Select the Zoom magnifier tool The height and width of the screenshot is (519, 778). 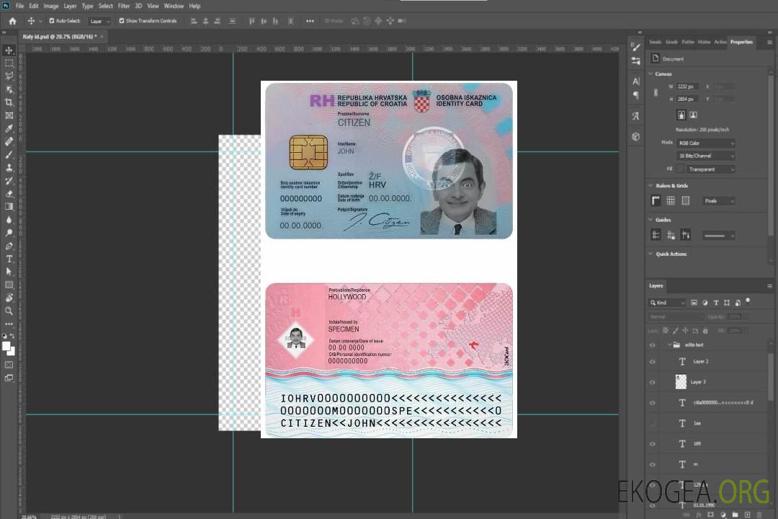[x=9, y=311]
